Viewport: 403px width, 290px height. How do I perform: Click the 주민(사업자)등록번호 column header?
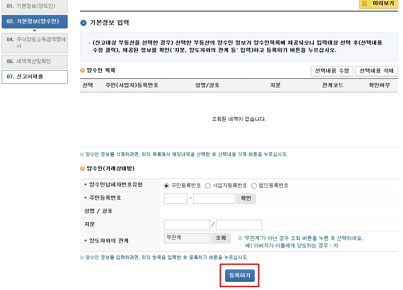tap(132, 85)
